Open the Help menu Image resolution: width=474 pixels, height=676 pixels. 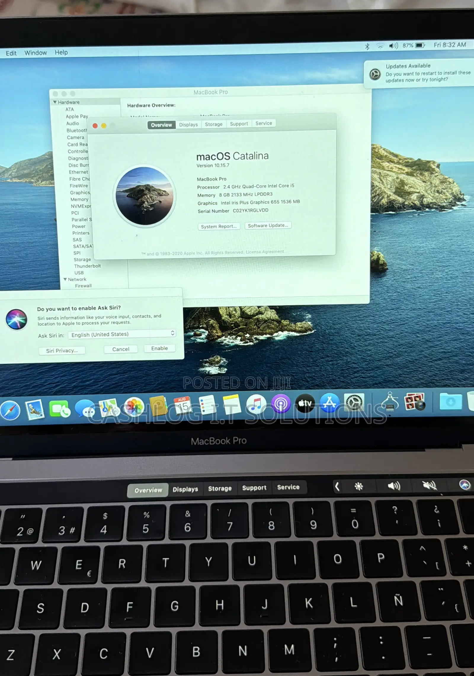(61, 52)
